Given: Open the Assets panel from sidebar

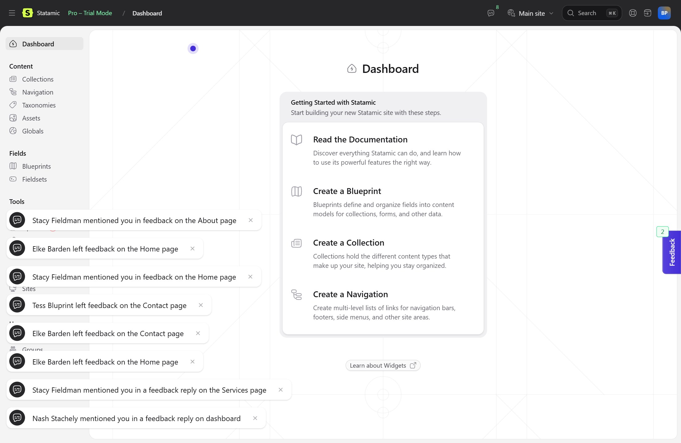Looking at the screenshot, I should (31, 118).
